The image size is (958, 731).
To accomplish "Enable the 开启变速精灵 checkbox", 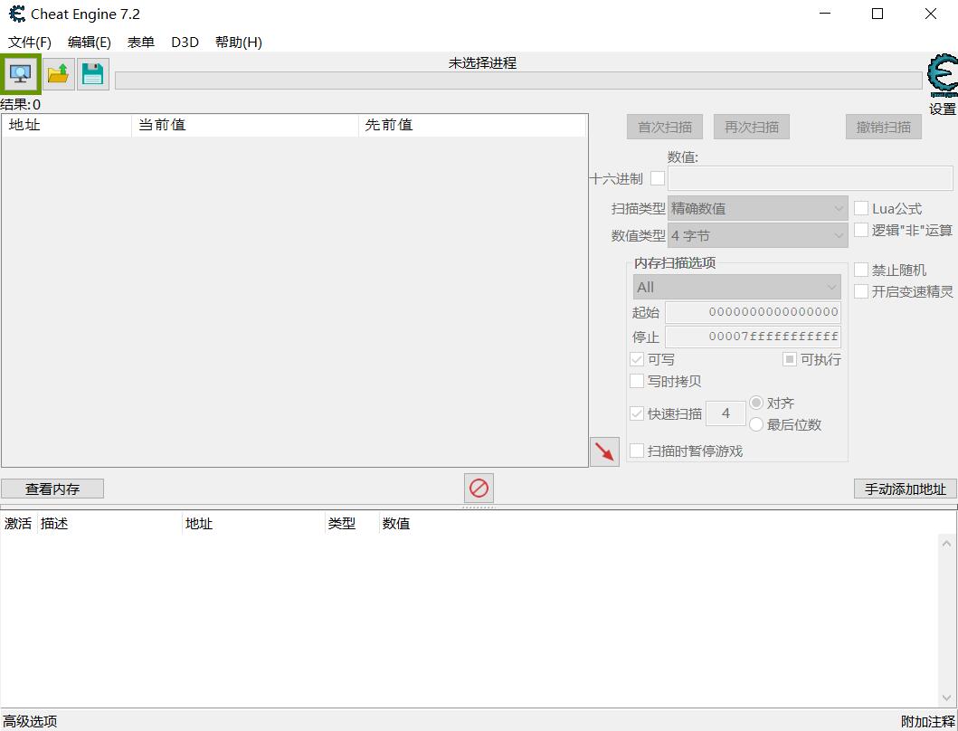I will tap(861, 291).
